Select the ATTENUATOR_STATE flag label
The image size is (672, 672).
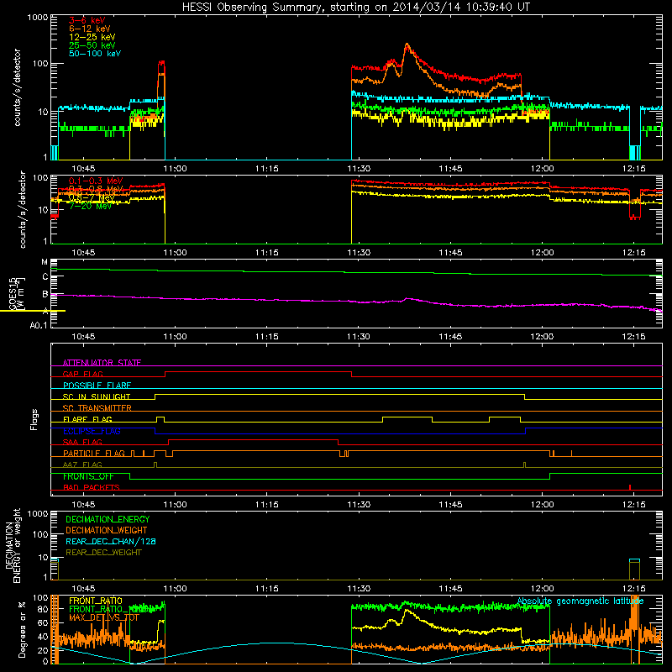(102, 363)
